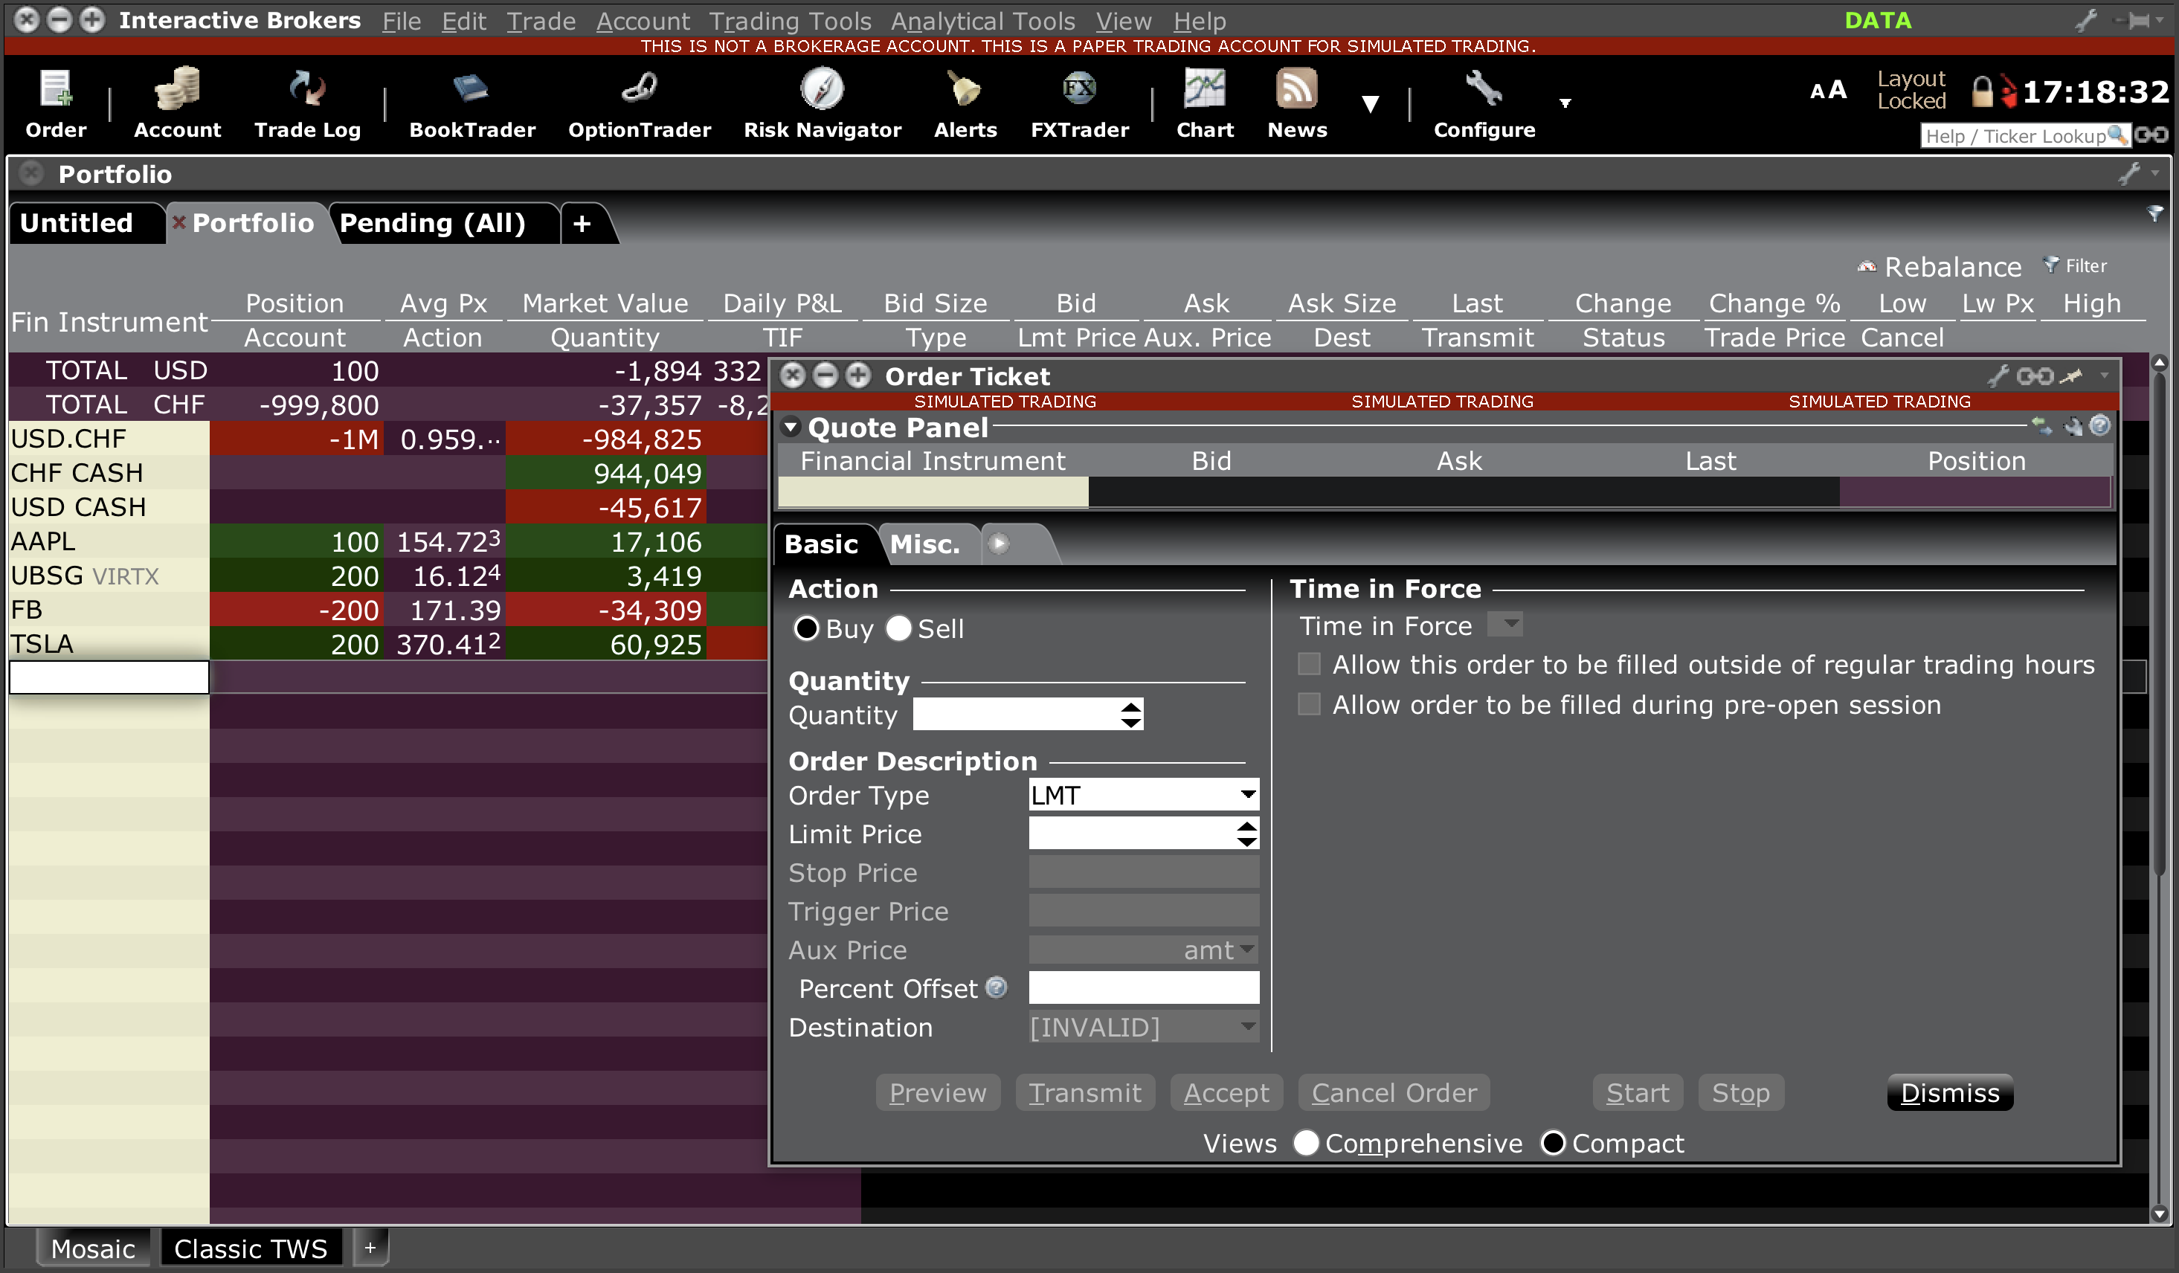Image resolution: width=2179 pixels, height=1273 pixels.
Task: Click the Quote Panel help question icon
Action: point(2100,425)
